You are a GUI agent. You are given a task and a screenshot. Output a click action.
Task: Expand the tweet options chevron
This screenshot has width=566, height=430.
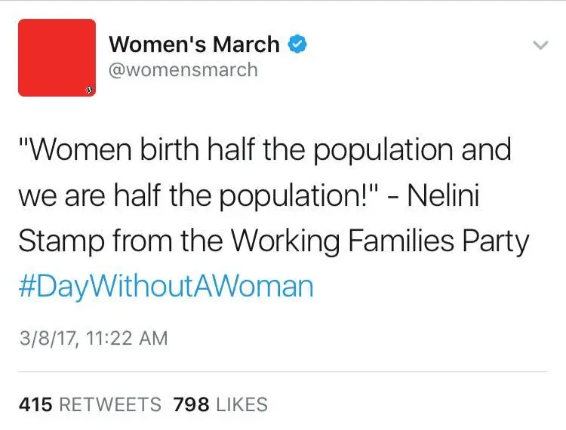(x=540, y=46)
